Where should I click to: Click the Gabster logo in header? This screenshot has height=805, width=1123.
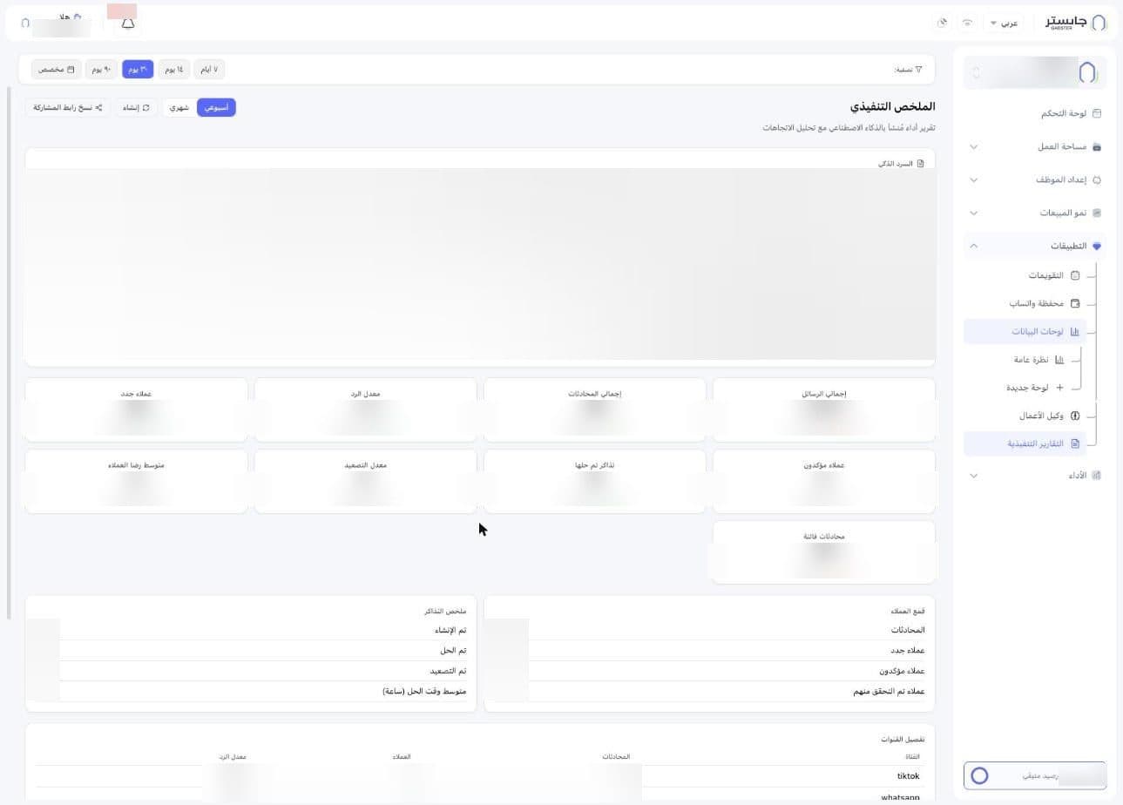coord(1076,23)
